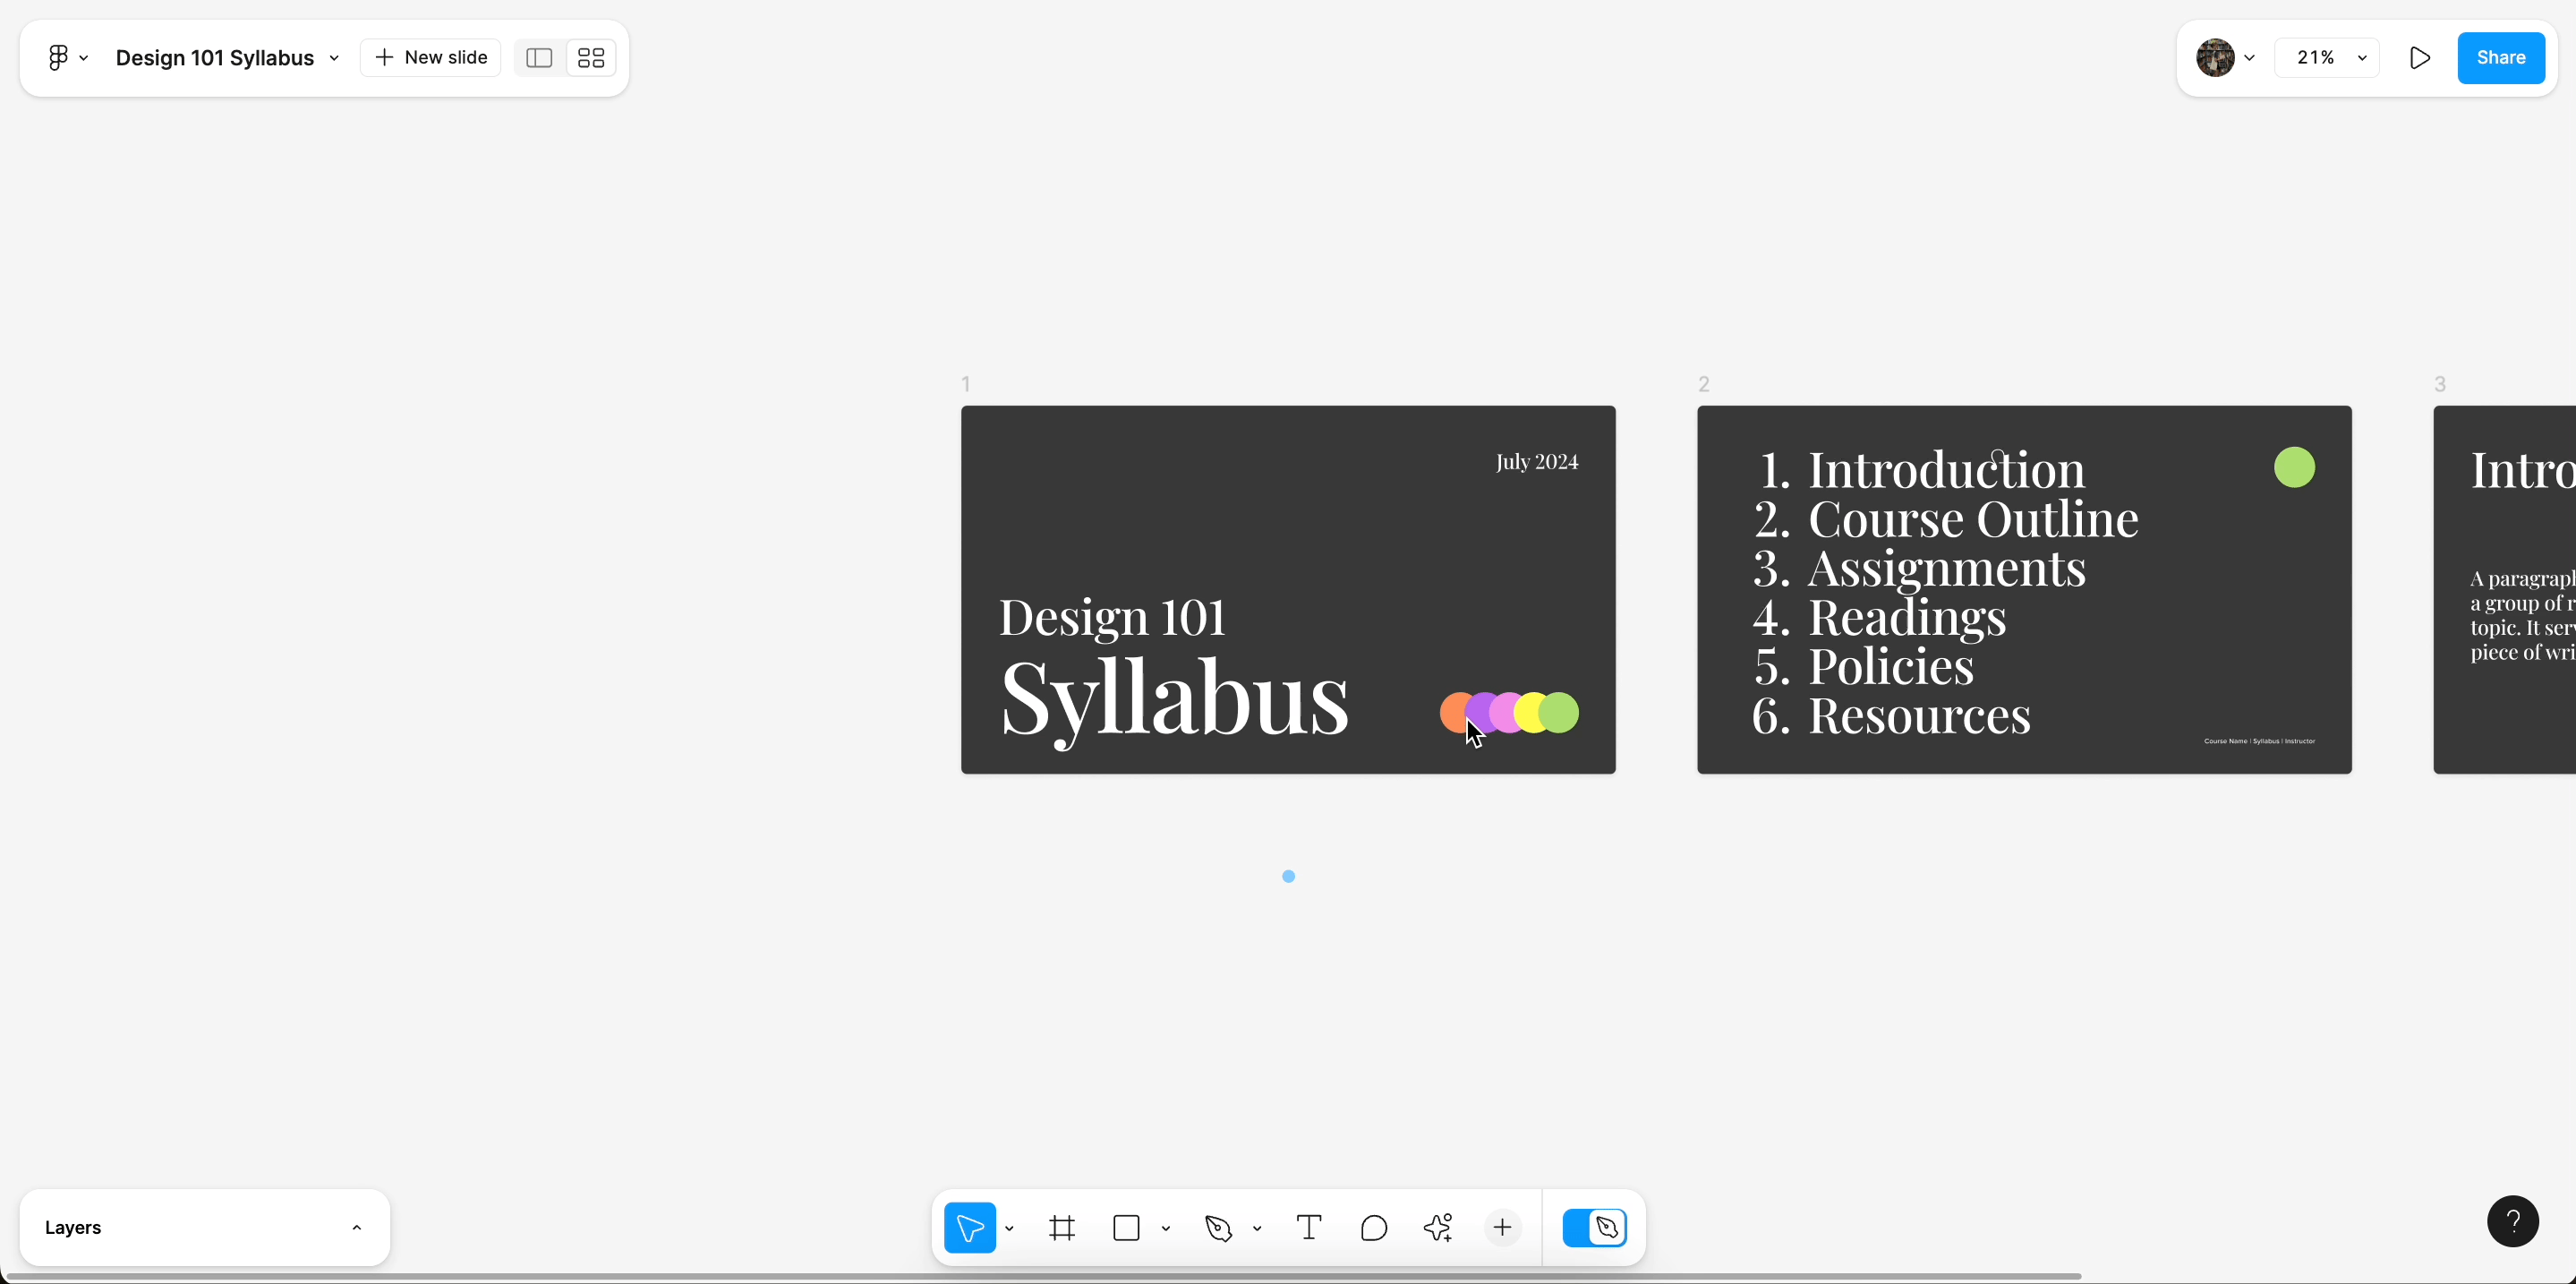The height and width of the screenshot is (1284, 2576).
Task: Click the New slide button
Action: tap(431, 58)
